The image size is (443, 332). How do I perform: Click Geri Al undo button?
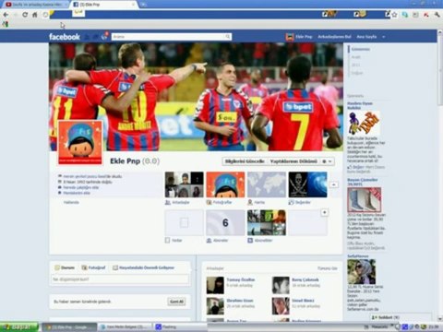click(177, 302)
